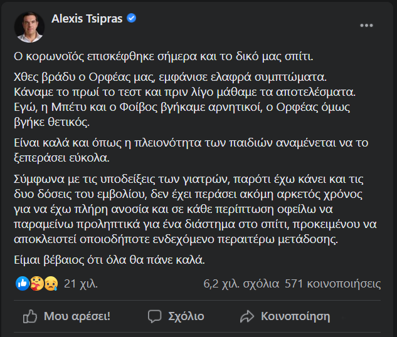
Task: View the 571 κοινοποιήσεις shares list
Action: (332, 284)
